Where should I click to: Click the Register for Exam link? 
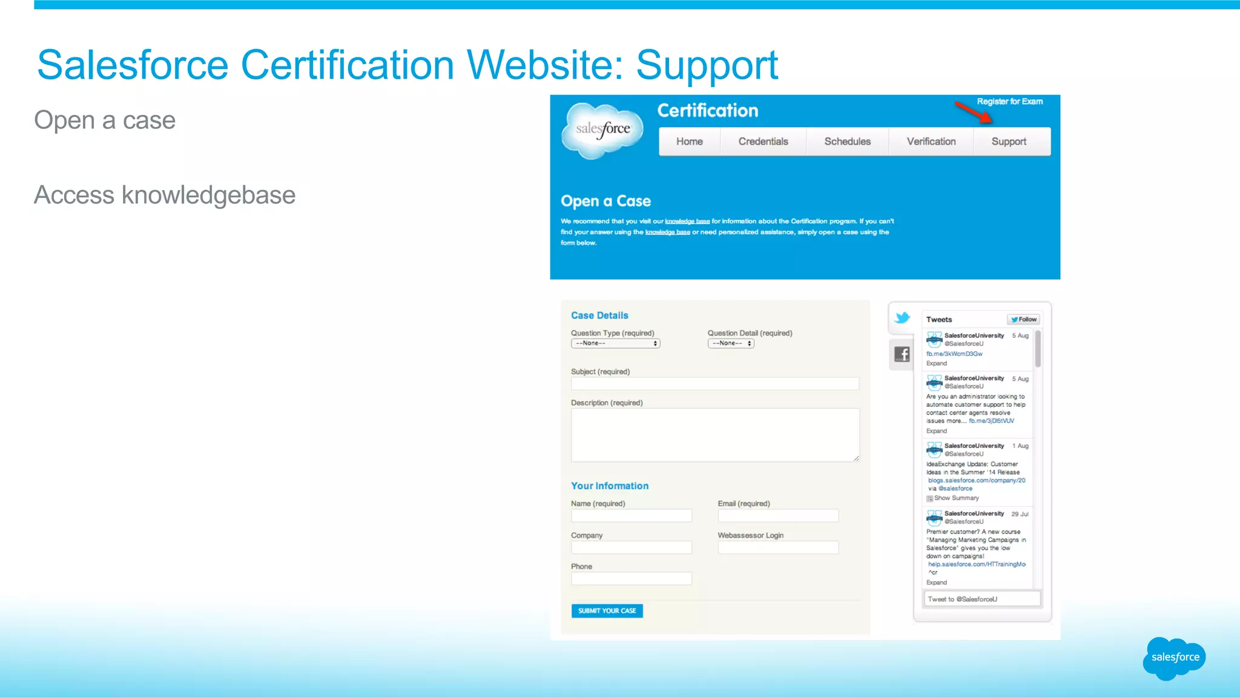point(1009,102)
